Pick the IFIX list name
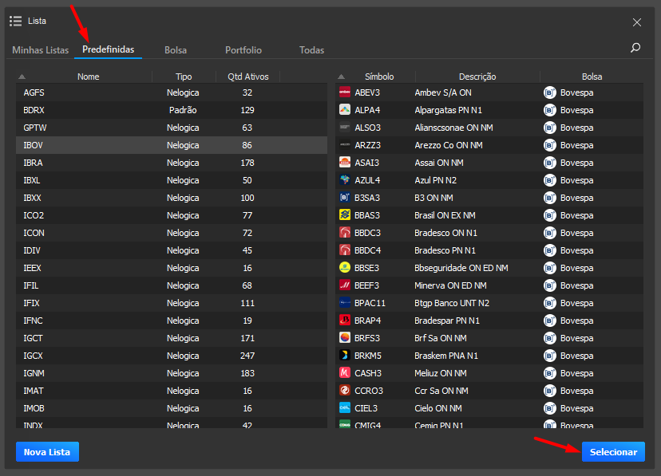The height and width of the screenshot is (476, 661). pos(31,303)
